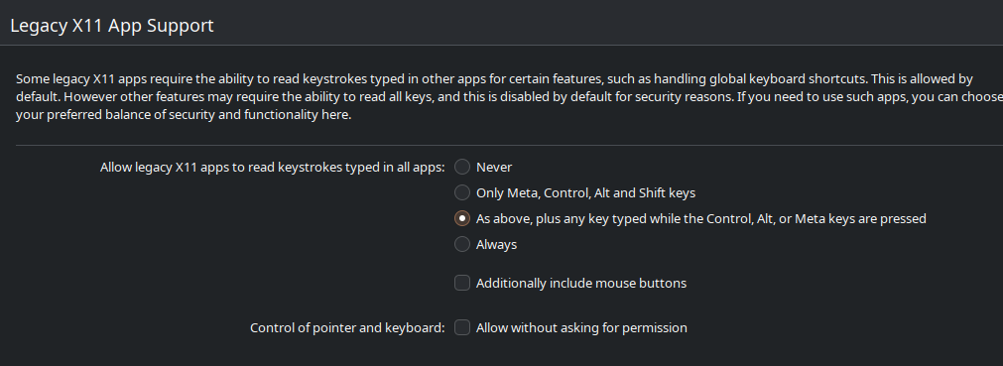Click the "Control of pointer and keyboard:" form label
1003x366 pixels.
point(346,327)
